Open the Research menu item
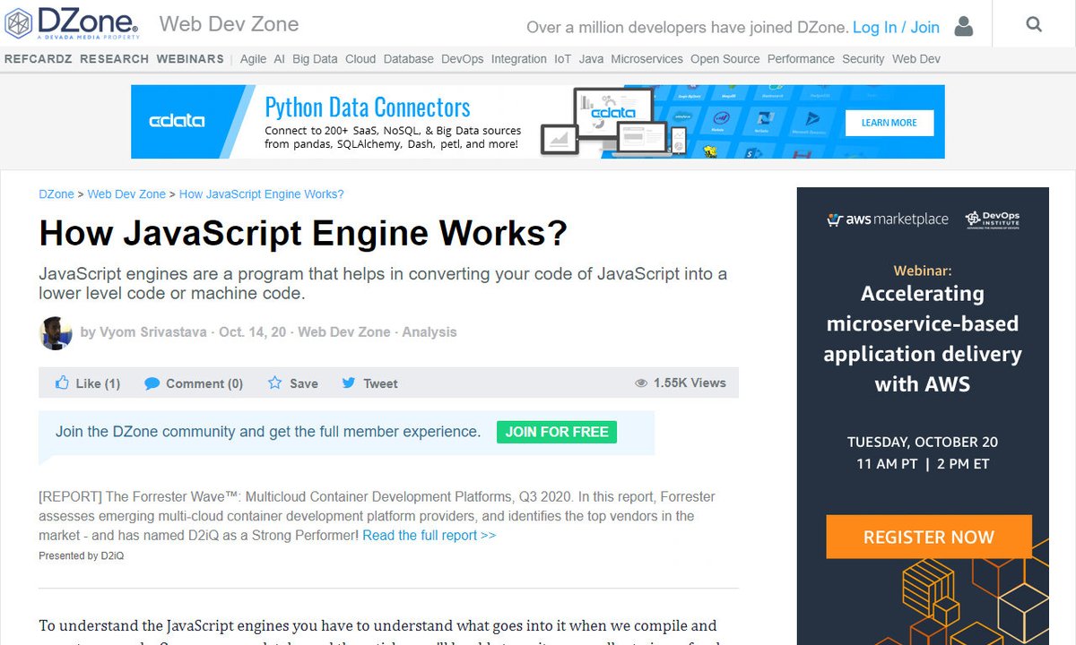Image resolution: width=1076 pixels, height=645 pixels. pyautogui.click(x=114, y=59)
